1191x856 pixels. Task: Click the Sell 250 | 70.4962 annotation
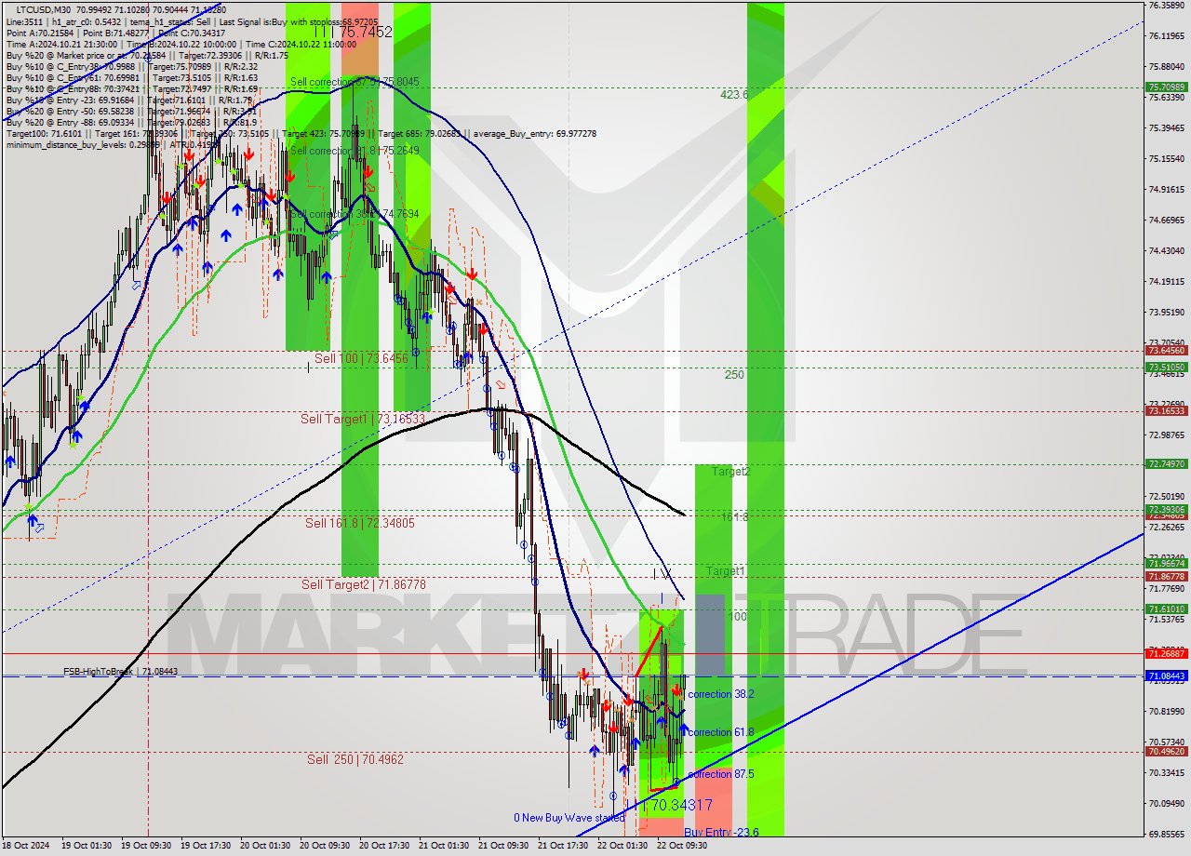[x=355, y=760]
